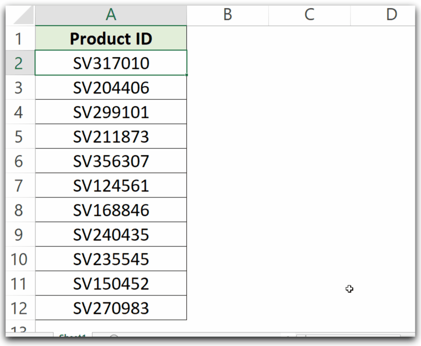
Task: Select the cell containing SV356307
Action: click(110, 160)
